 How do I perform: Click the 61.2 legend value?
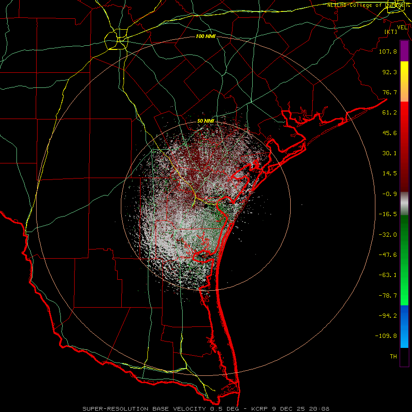(390, 113)
